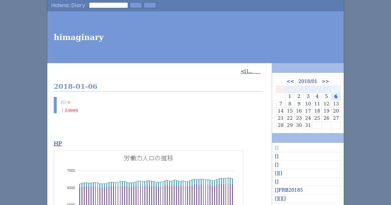Select calendar day 5
This screenshot has height=205, width=391.
tap(326, 96)
